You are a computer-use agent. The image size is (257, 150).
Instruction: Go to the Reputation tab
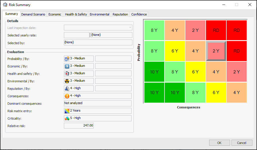click(120, 14)
